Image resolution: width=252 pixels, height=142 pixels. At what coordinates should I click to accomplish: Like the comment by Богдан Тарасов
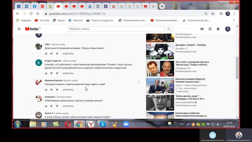click(x=46, y=73)
